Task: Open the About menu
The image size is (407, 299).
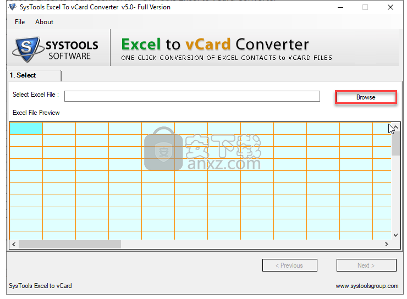Action: tap(44, 22)
